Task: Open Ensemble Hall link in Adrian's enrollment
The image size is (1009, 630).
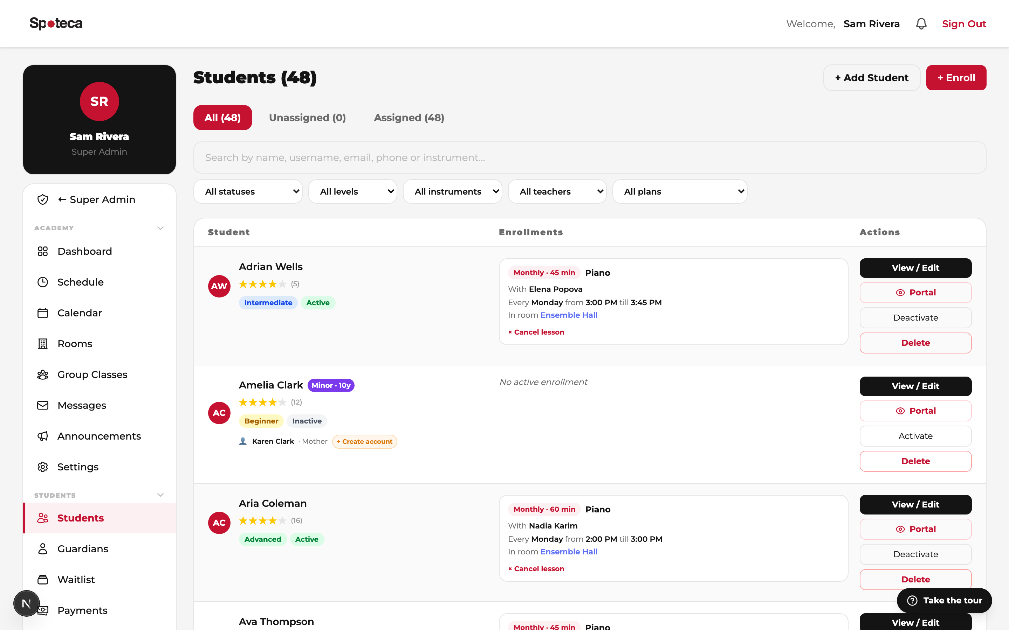Action: (x=569, y=315)
